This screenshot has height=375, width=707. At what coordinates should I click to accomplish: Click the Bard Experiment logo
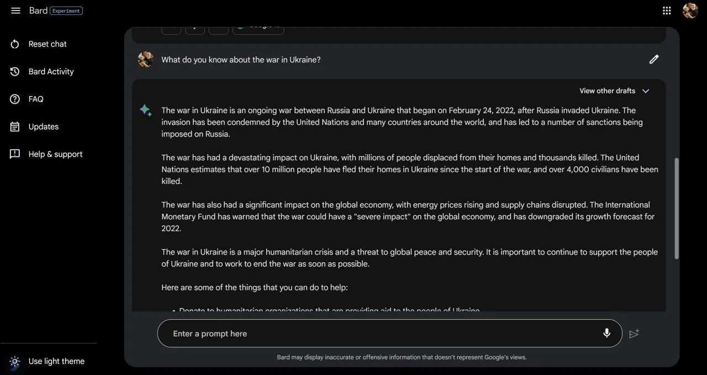tap(56, 10)
